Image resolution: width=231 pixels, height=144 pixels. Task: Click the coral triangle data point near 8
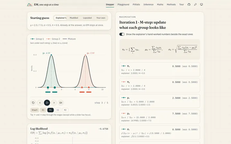tap(89, 87)
